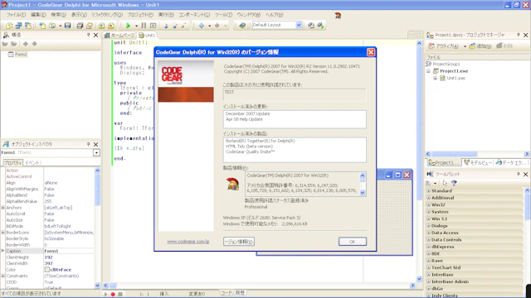Screen dimensions: 531x298
Task: Click the New Items toolbar icon
Action: point(42,26)
